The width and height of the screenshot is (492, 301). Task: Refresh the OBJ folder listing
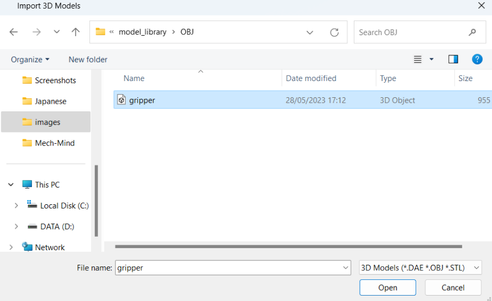click(334, 32)
